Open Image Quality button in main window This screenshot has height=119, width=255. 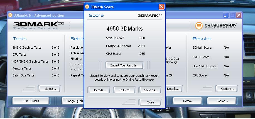click(x=73, y=101)
